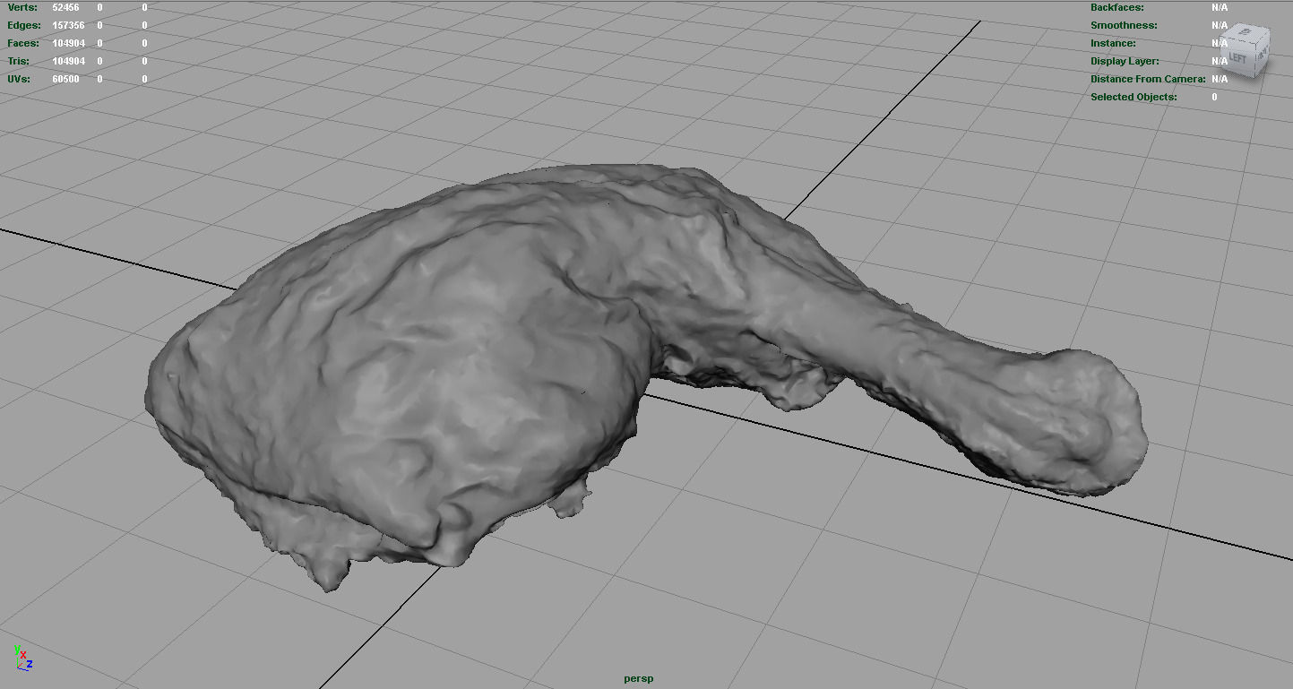1293x689 pixels.
Task: Click the 'Tris:' heads-up label
Action: coord(18,61)
